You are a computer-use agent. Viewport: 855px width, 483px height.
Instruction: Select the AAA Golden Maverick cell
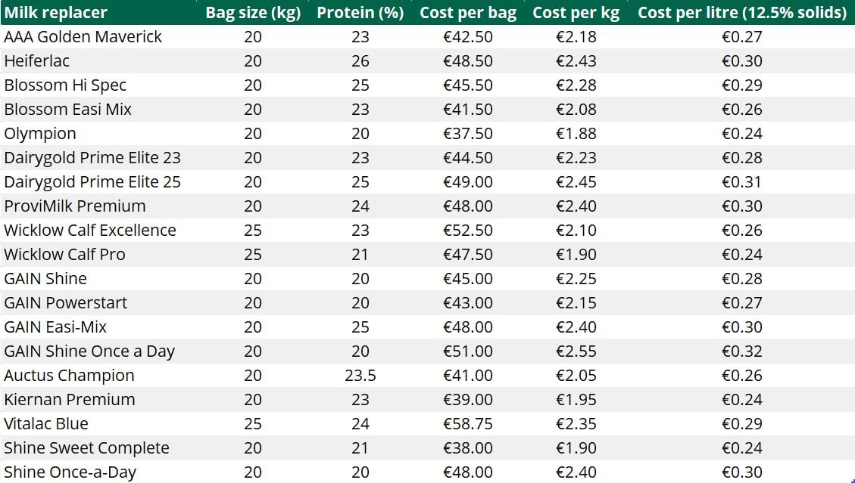(83, 37)
